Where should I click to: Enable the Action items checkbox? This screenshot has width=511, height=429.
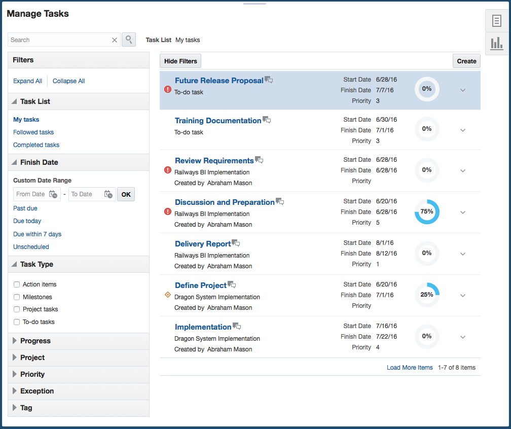[x=17, y=284]
